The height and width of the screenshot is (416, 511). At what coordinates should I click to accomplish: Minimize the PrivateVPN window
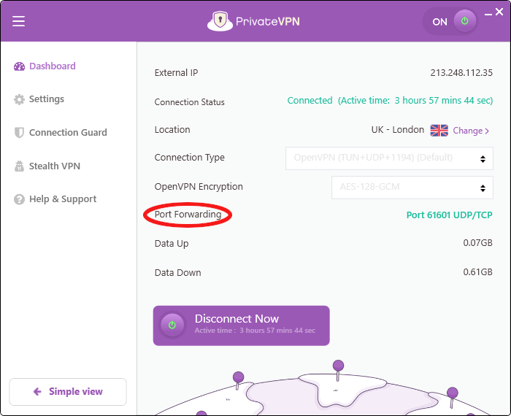pos(488,14)
